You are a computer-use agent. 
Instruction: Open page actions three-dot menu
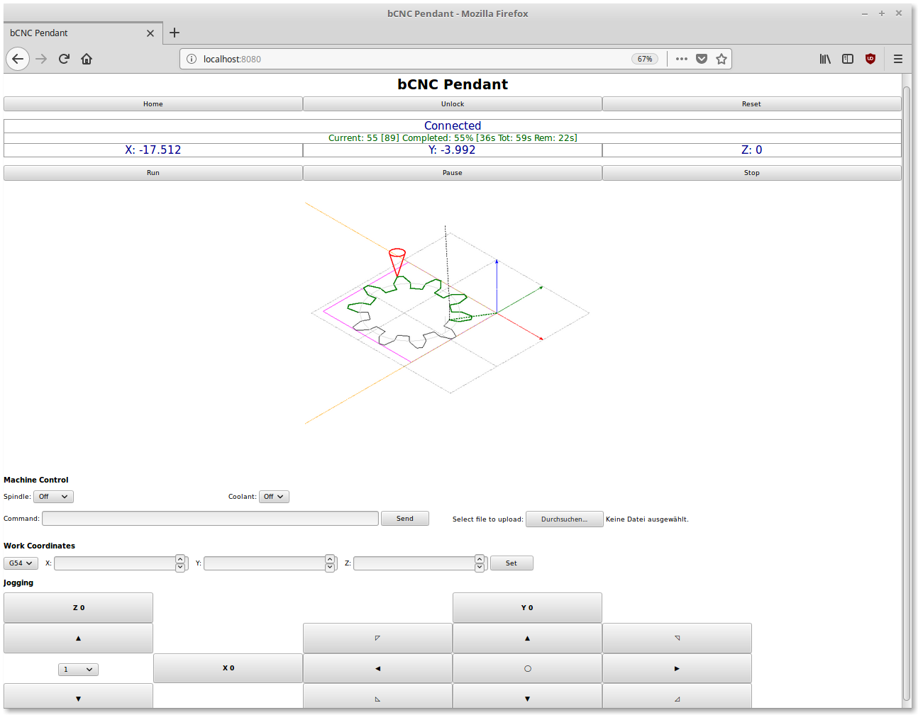coord(682,59)
